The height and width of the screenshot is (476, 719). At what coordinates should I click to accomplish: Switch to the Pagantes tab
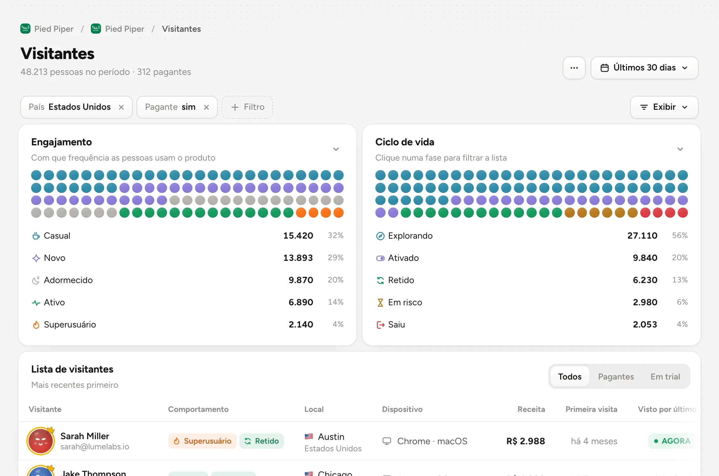[x=616, y=377]
